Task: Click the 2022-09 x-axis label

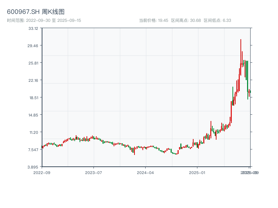Action: (42, 173)
